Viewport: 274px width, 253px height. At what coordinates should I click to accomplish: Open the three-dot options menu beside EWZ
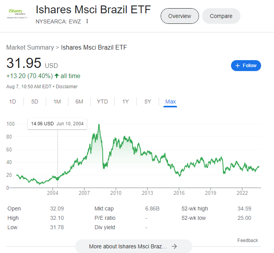[x=87, y=21]
